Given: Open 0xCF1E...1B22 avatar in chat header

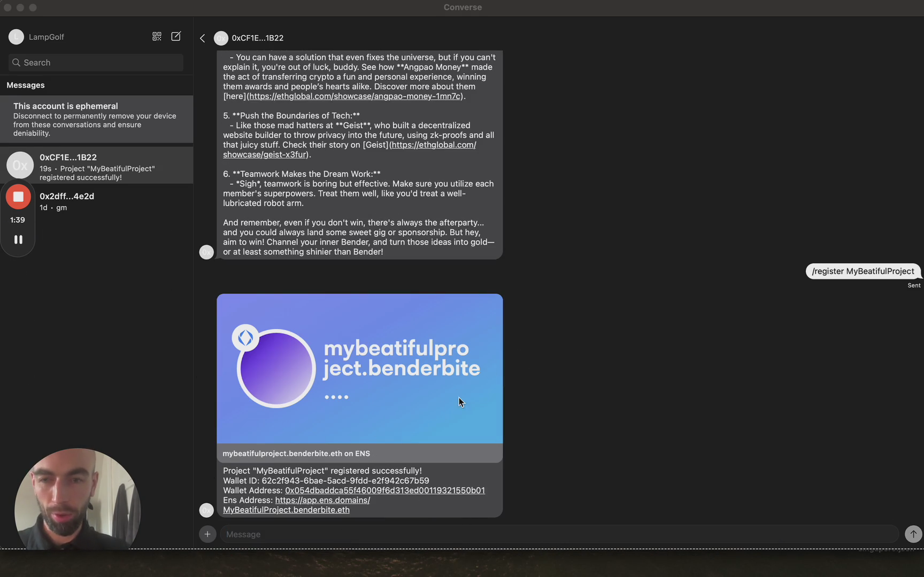Looking at the screenshot, I should click(x=221, y=38).
